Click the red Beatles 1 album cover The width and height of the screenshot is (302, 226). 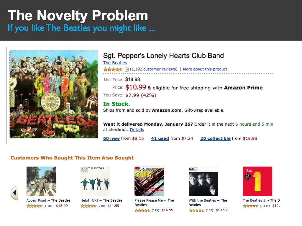click(257, 181)
